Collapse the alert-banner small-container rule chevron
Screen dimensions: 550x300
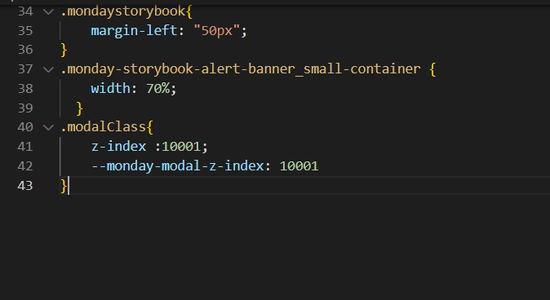[x=48, y=69]
